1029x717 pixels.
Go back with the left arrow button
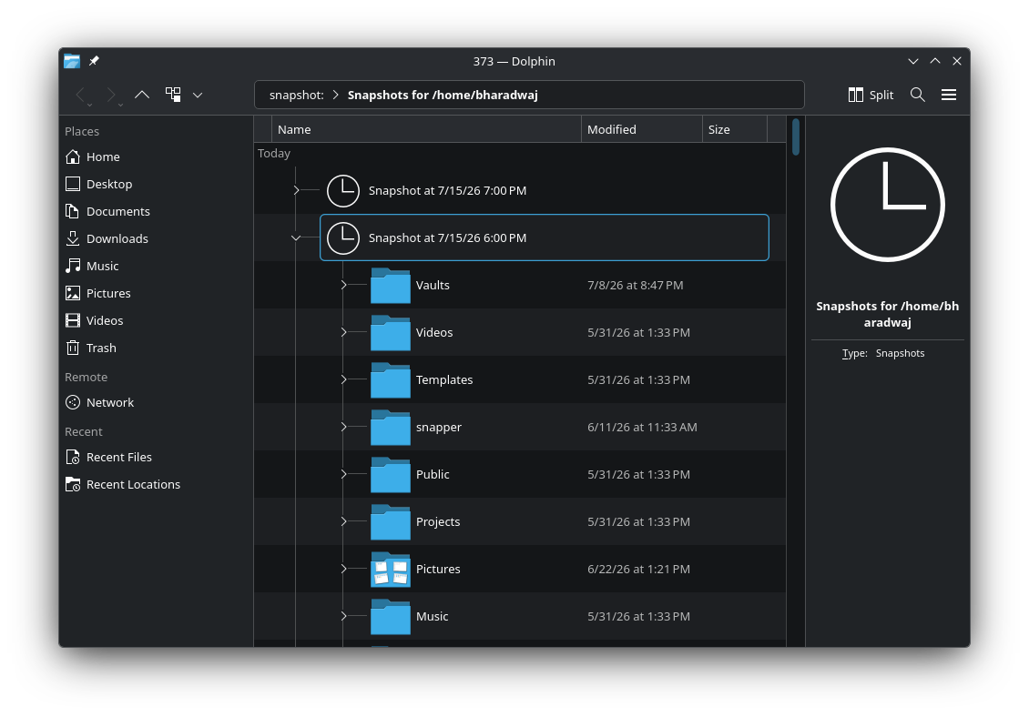click(81, 96)
